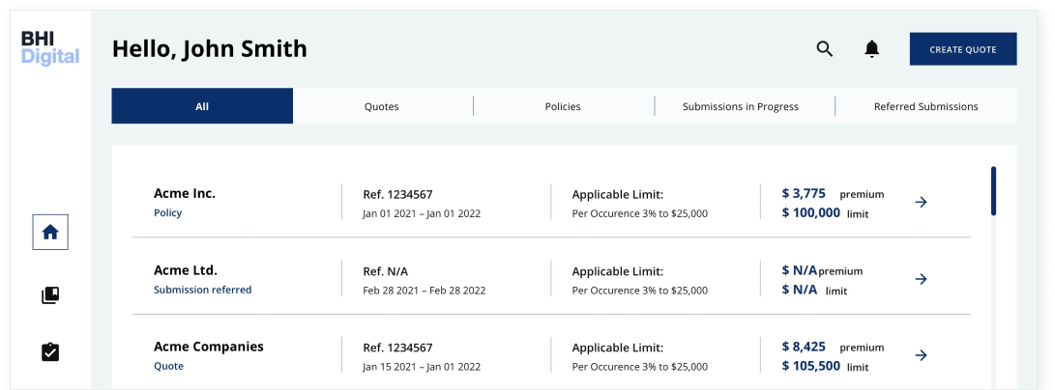Click the Acme Inc. company name
1055x390 pixels.
[185, 193]
